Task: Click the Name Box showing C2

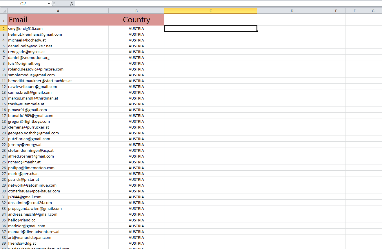Action: tap(23, 4)
